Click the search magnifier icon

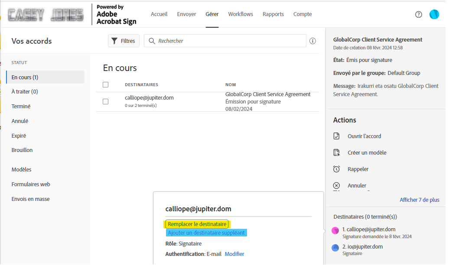152,40
